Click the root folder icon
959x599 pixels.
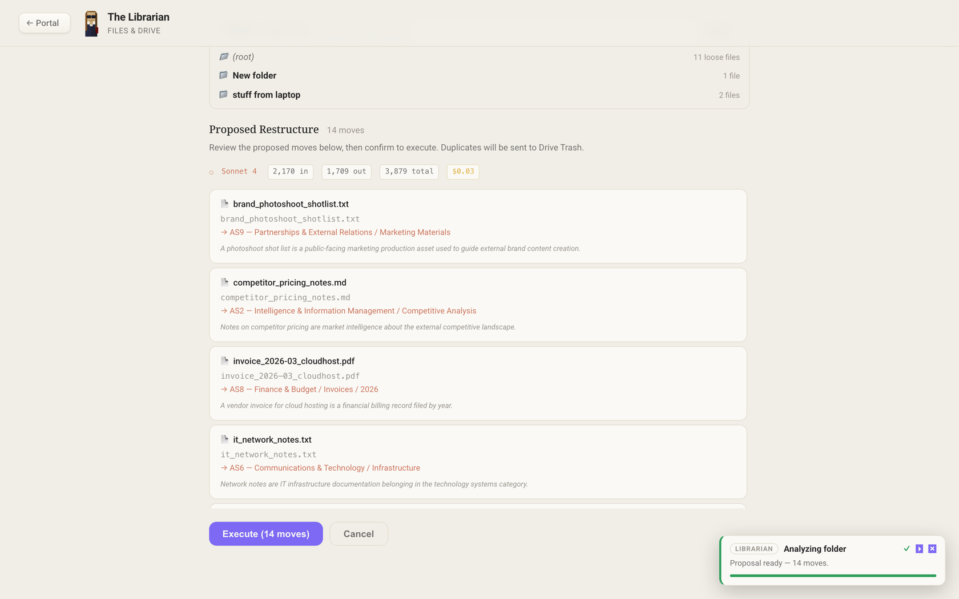(x=224, y=56)
